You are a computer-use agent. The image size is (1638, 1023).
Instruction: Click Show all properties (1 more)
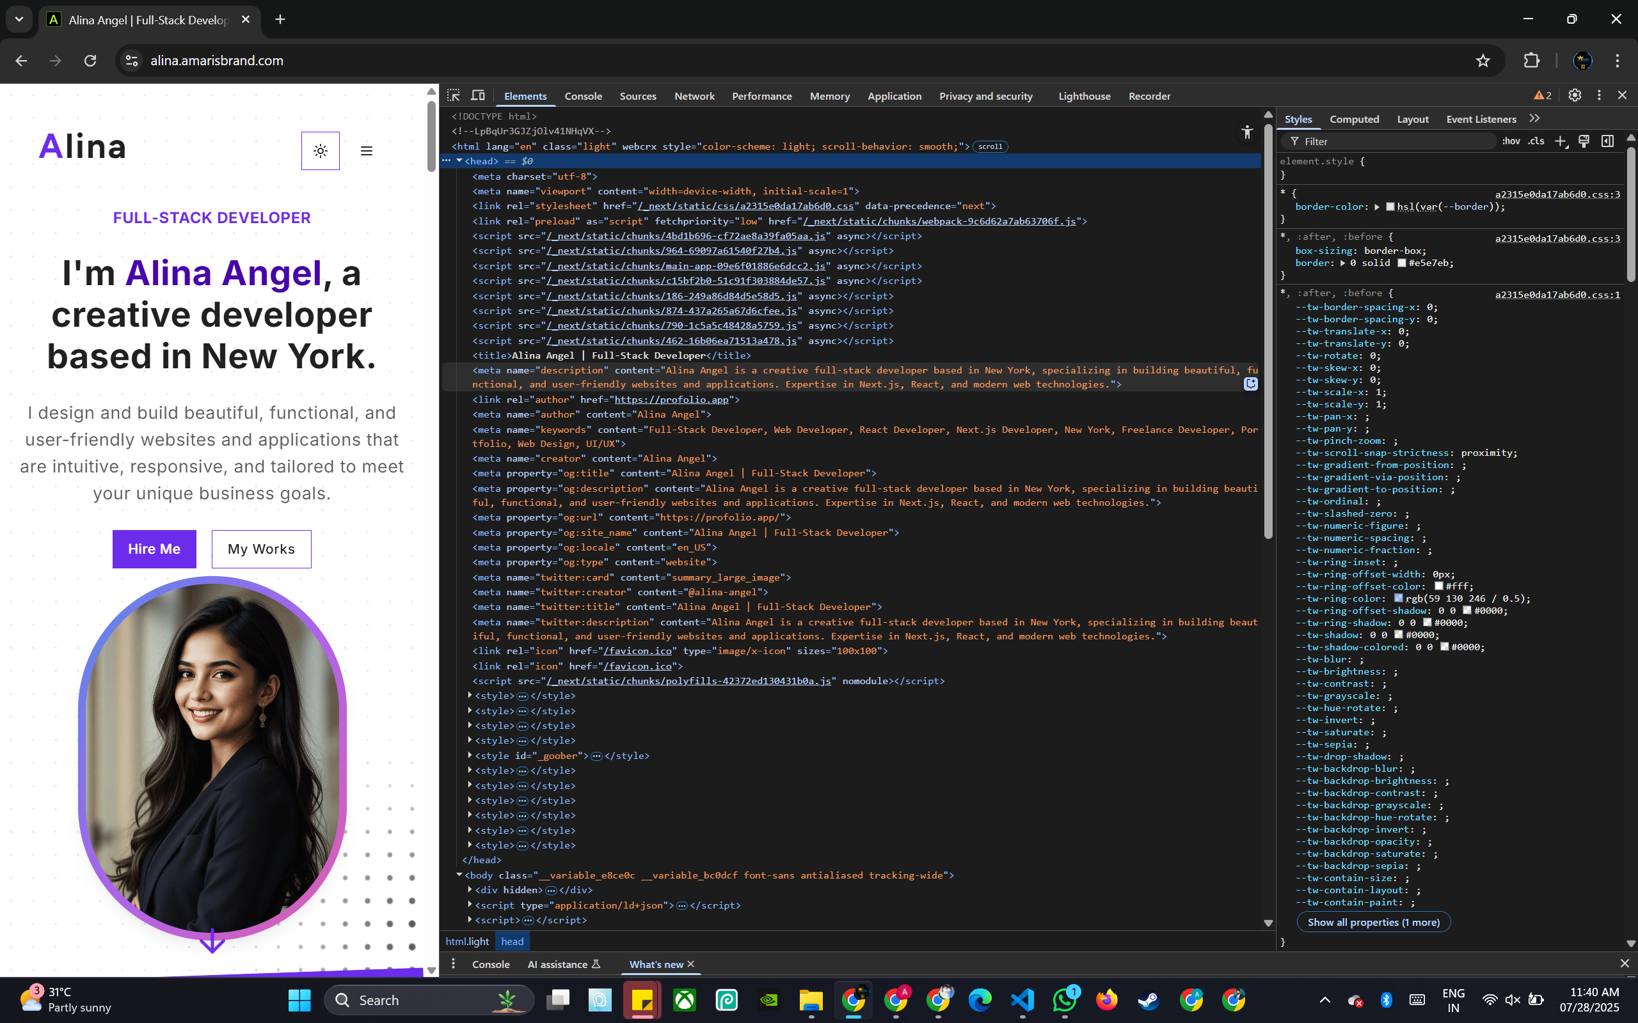(1372, 922)
